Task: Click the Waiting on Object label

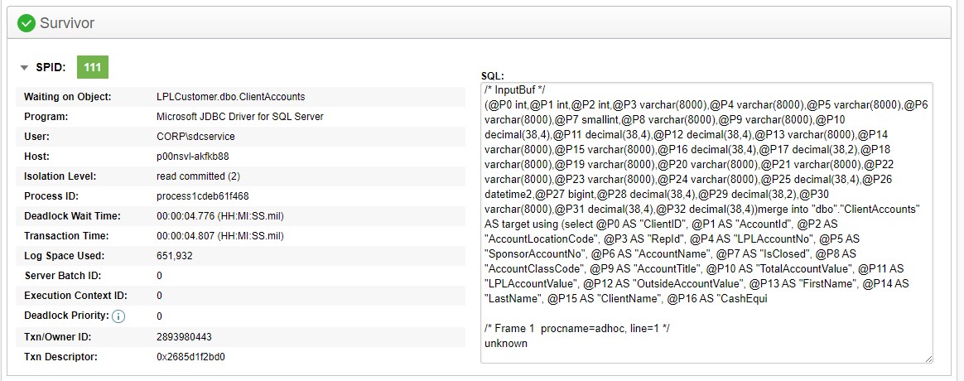Action: [x=68, y=97]
